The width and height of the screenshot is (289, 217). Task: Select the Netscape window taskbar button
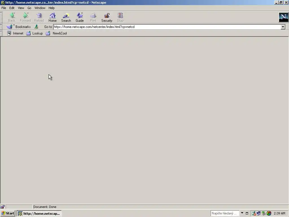coord(39,214)
